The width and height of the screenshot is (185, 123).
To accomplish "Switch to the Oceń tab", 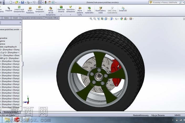I will coord(15,18).
